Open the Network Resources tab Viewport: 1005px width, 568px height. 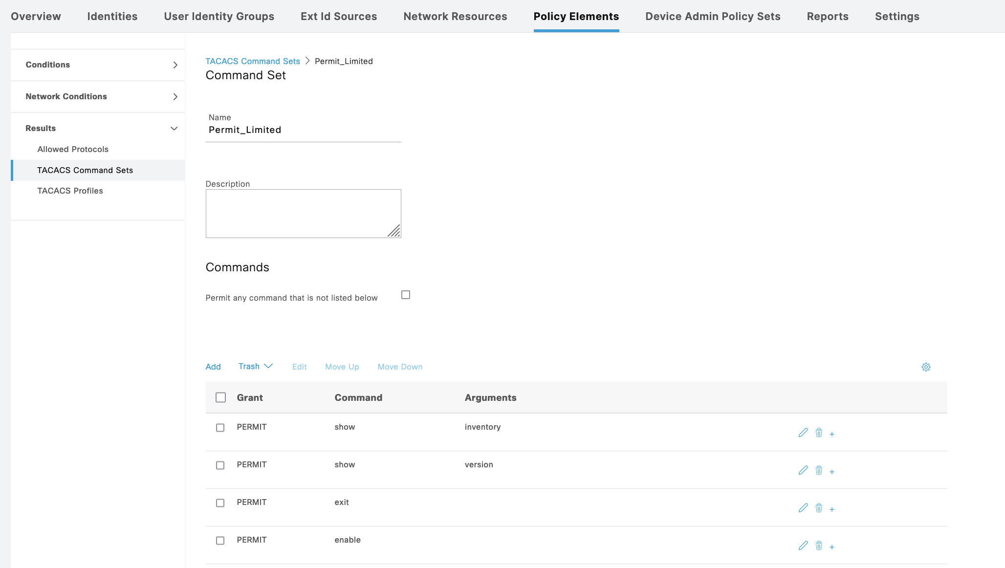tap(455, 16)
